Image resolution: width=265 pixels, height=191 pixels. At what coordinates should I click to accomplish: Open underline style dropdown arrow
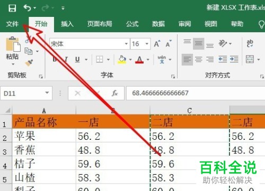click(86, 60)
